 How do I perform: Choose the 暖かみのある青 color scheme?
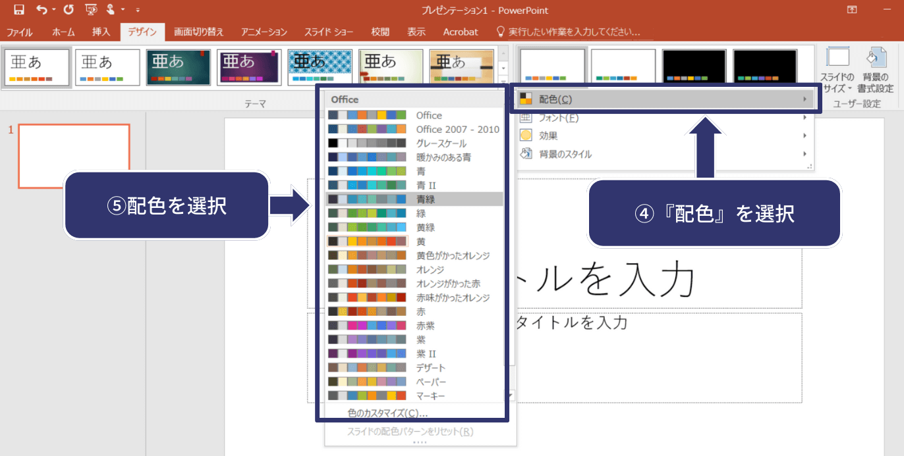click(415, 157)
